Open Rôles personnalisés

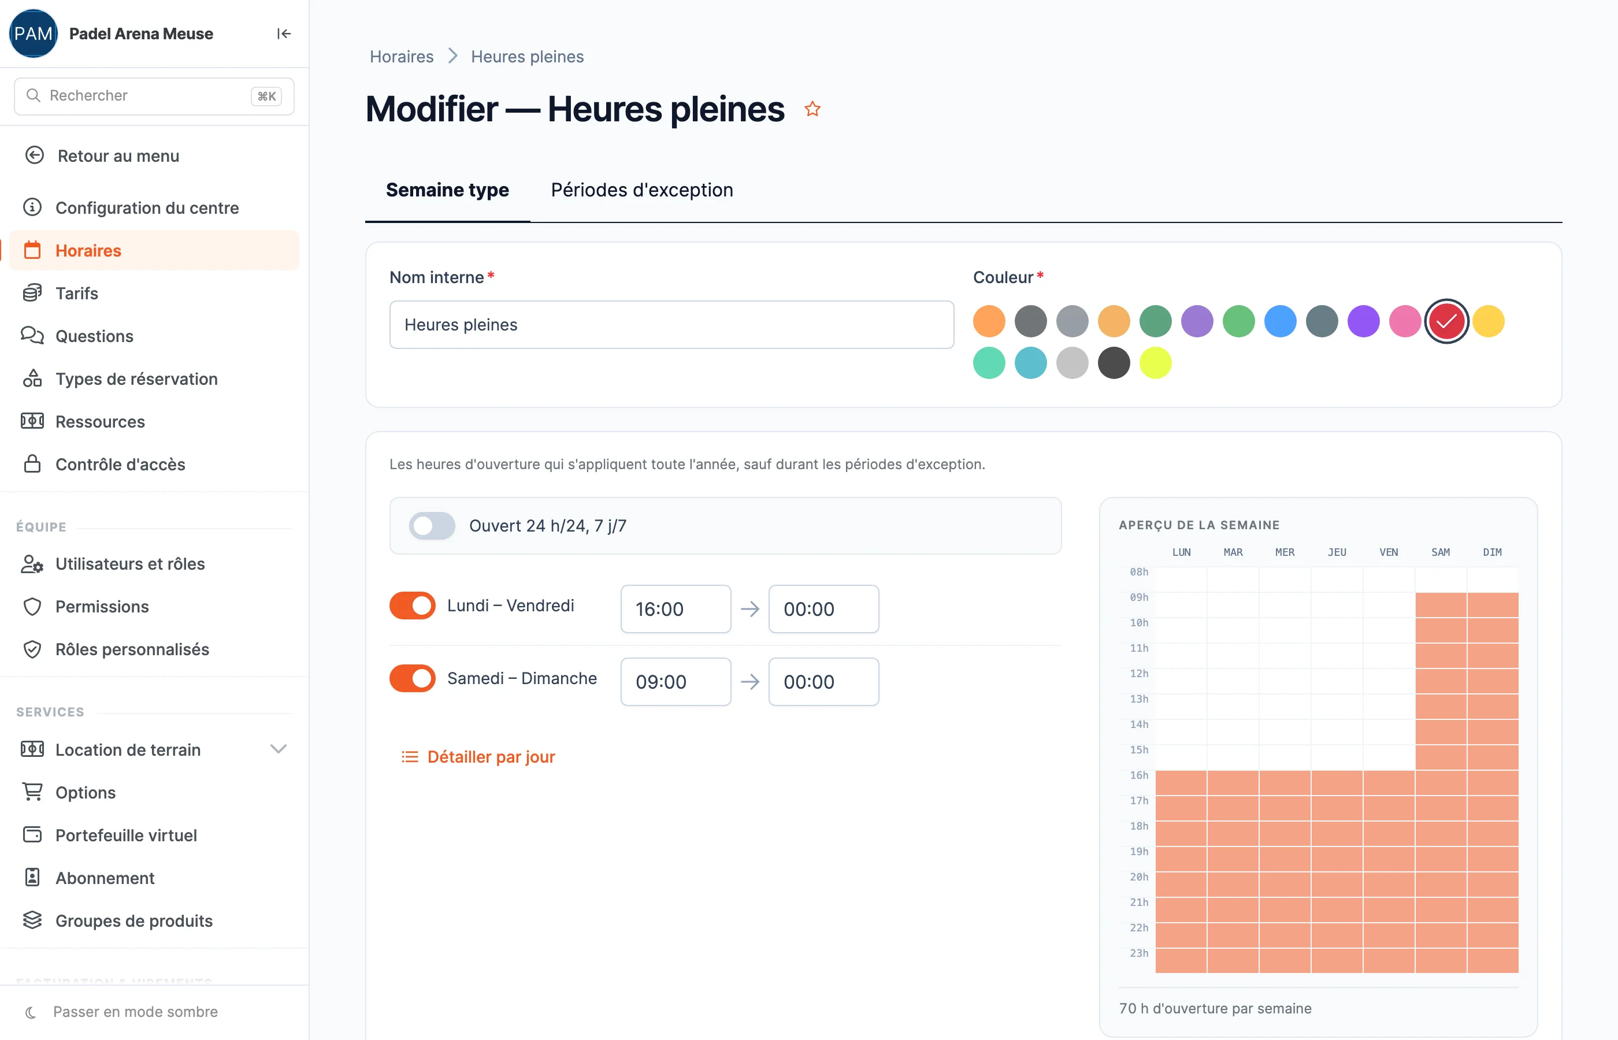pyautogui.click(x=155, y=649)
